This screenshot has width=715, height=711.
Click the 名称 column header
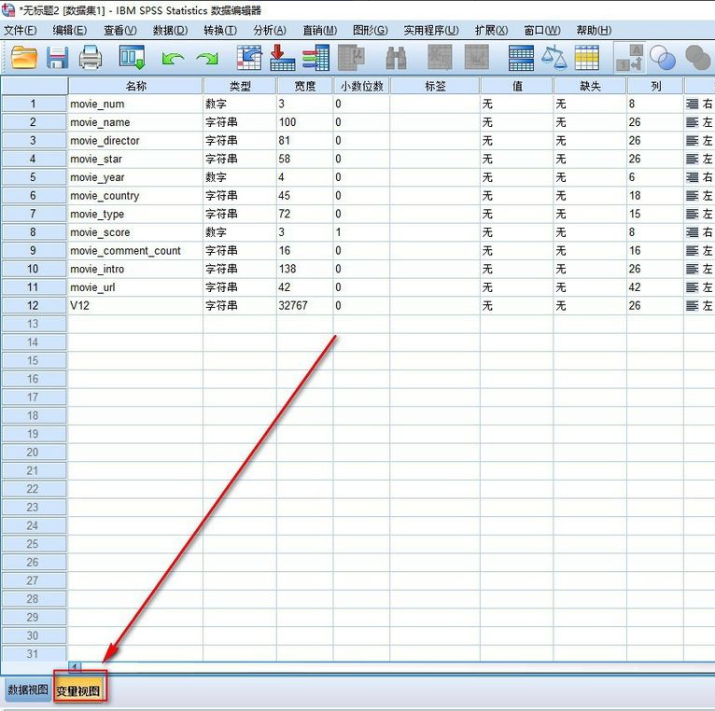click(135, 86)
